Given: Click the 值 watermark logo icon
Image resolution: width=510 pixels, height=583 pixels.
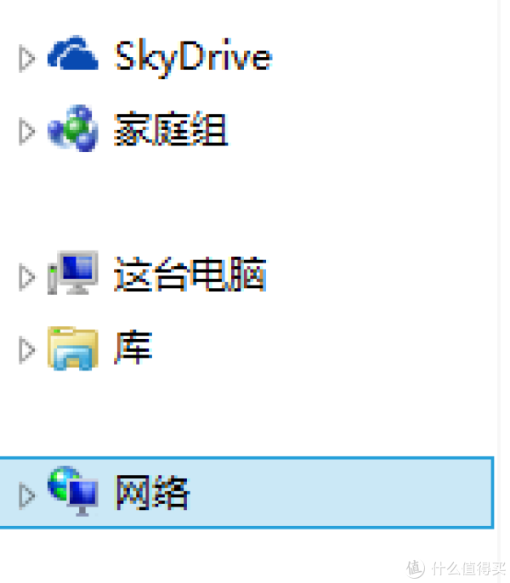Looking at the screenshot, I should [415, 569].
